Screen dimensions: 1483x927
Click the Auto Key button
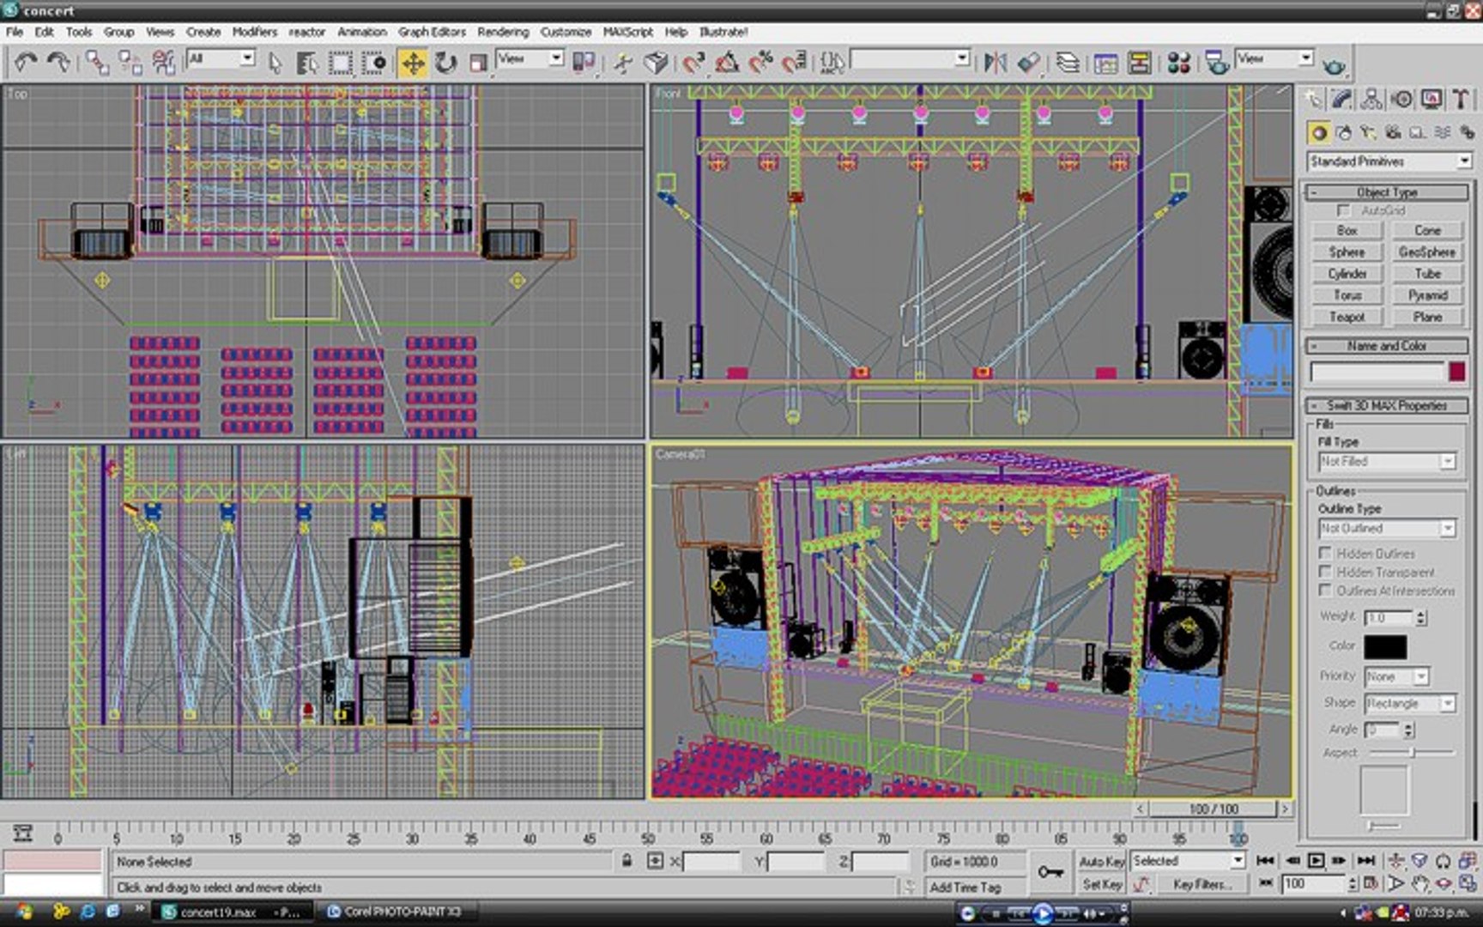(1102, 861)
